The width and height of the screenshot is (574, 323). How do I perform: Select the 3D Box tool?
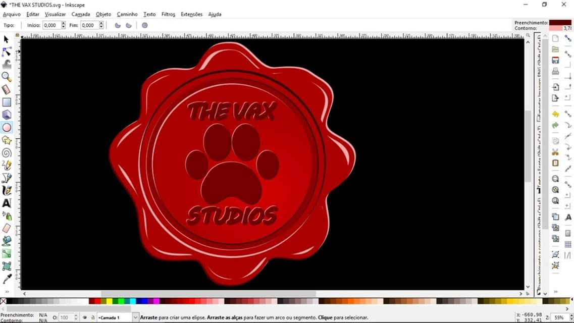click(x=6, y=115)
